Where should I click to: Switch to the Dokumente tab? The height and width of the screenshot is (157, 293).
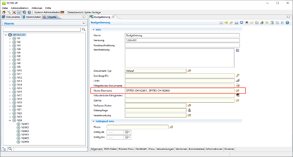tap(11, 17)
